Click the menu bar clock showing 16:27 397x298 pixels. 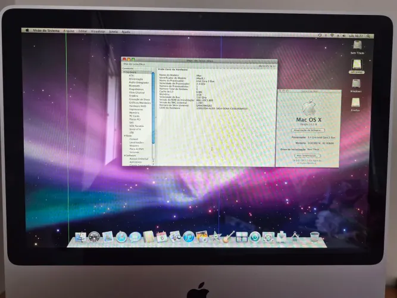click(356, 36)
